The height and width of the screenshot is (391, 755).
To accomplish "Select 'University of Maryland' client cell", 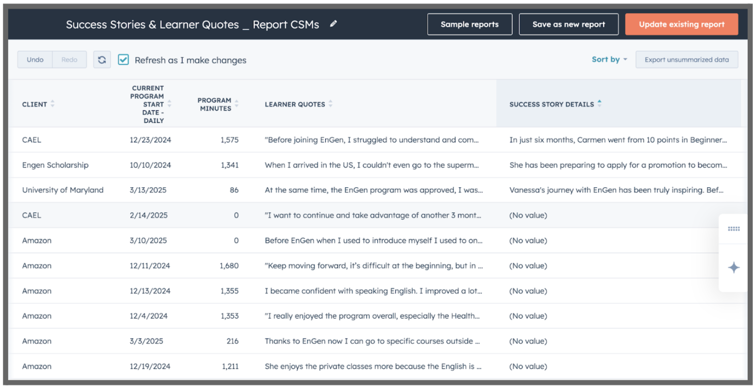I will pos(63,190).
